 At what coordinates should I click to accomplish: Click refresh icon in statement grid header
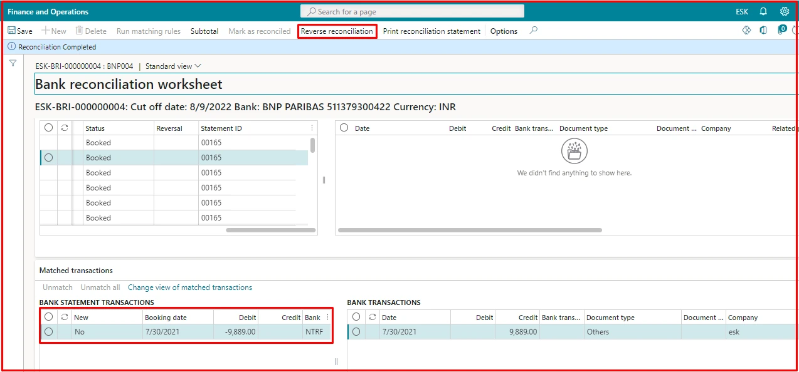coord(64,128)
